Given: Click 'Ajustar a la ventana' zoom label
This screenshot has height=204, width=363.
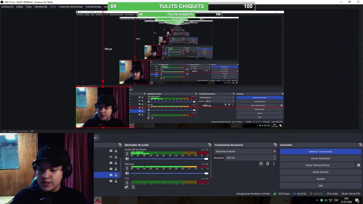Looking at the screenshot, I should [18, 131].
